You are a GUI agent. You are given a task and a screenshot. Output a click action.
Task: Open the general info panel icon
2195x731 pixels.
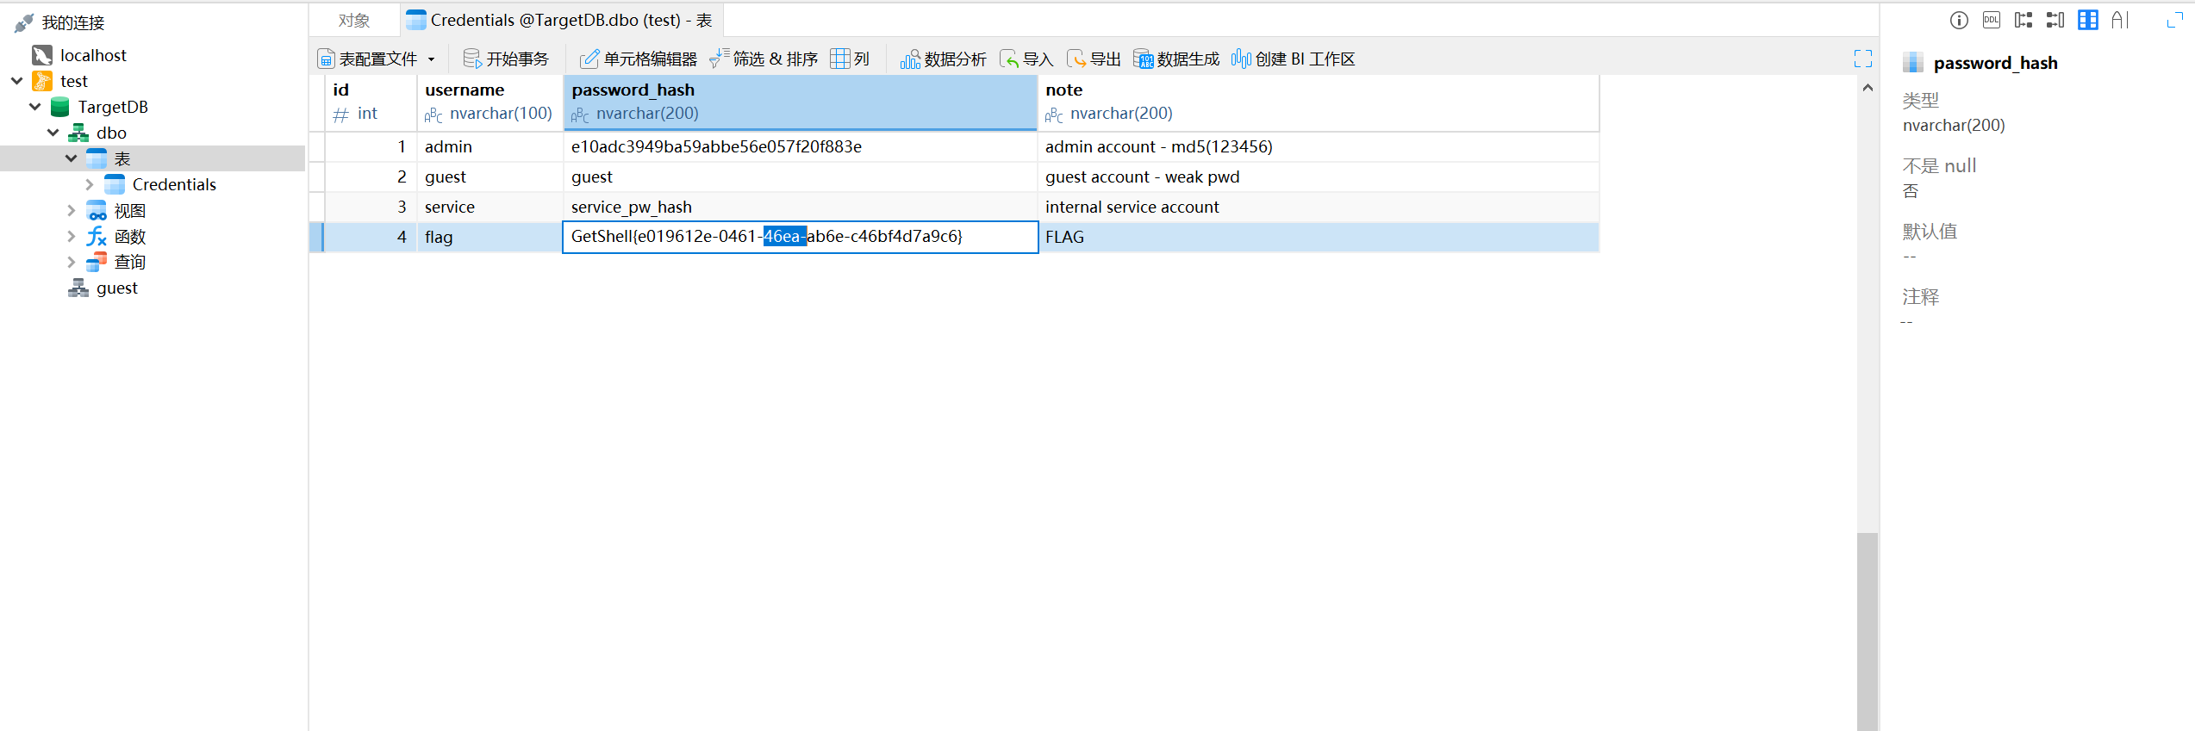coord(1959,20)
